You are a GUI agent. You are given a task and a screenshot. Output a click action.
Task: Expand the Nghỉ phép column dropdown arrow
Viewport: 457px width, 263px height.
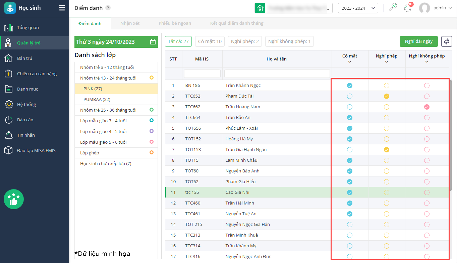[387, 62]
